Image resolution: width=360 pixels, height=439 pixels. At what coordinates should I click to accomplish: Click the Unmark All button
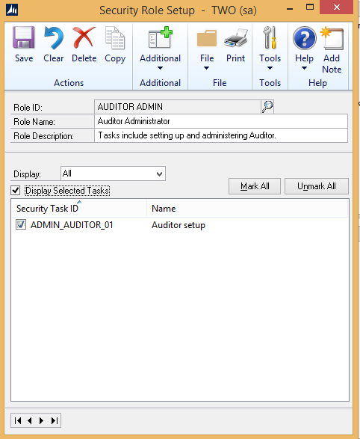coord(317,186)
